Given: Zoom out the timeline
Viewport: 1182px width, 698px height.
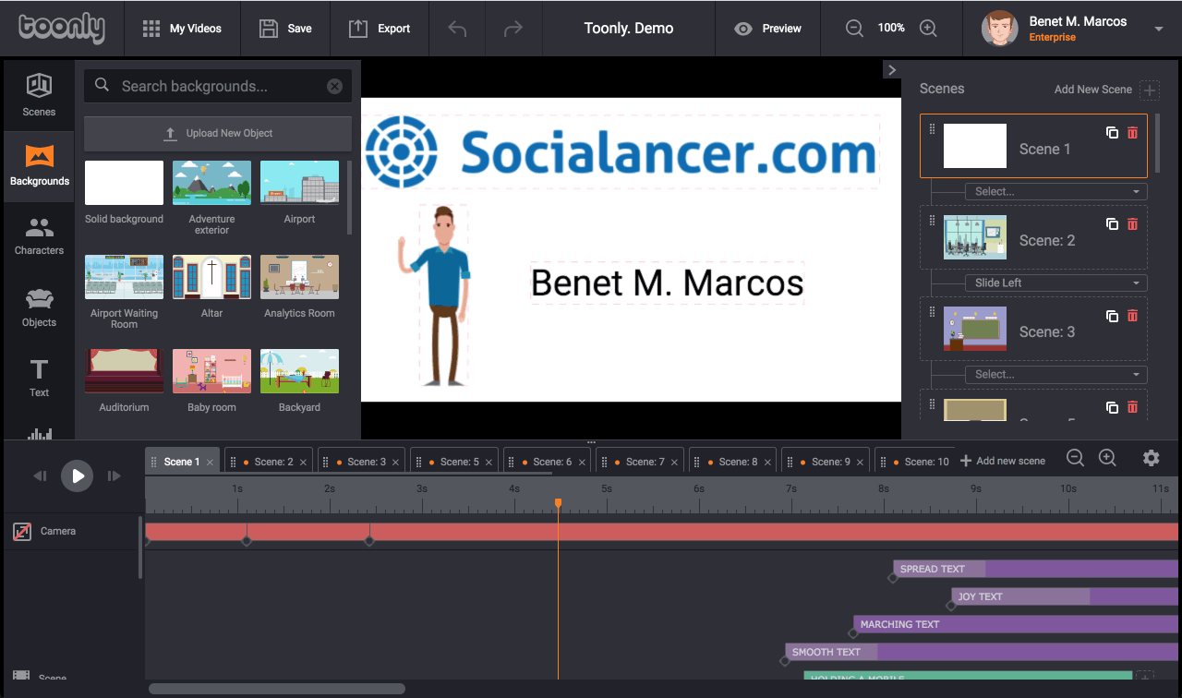Looking at the screenshot, I should 1075,458.
